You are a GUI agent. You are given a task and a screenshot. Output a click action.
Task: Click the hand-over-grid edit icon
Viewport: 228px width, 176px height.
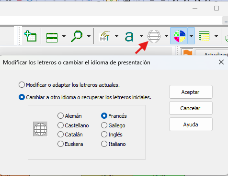pyautogui.click(x=104, y=36)
